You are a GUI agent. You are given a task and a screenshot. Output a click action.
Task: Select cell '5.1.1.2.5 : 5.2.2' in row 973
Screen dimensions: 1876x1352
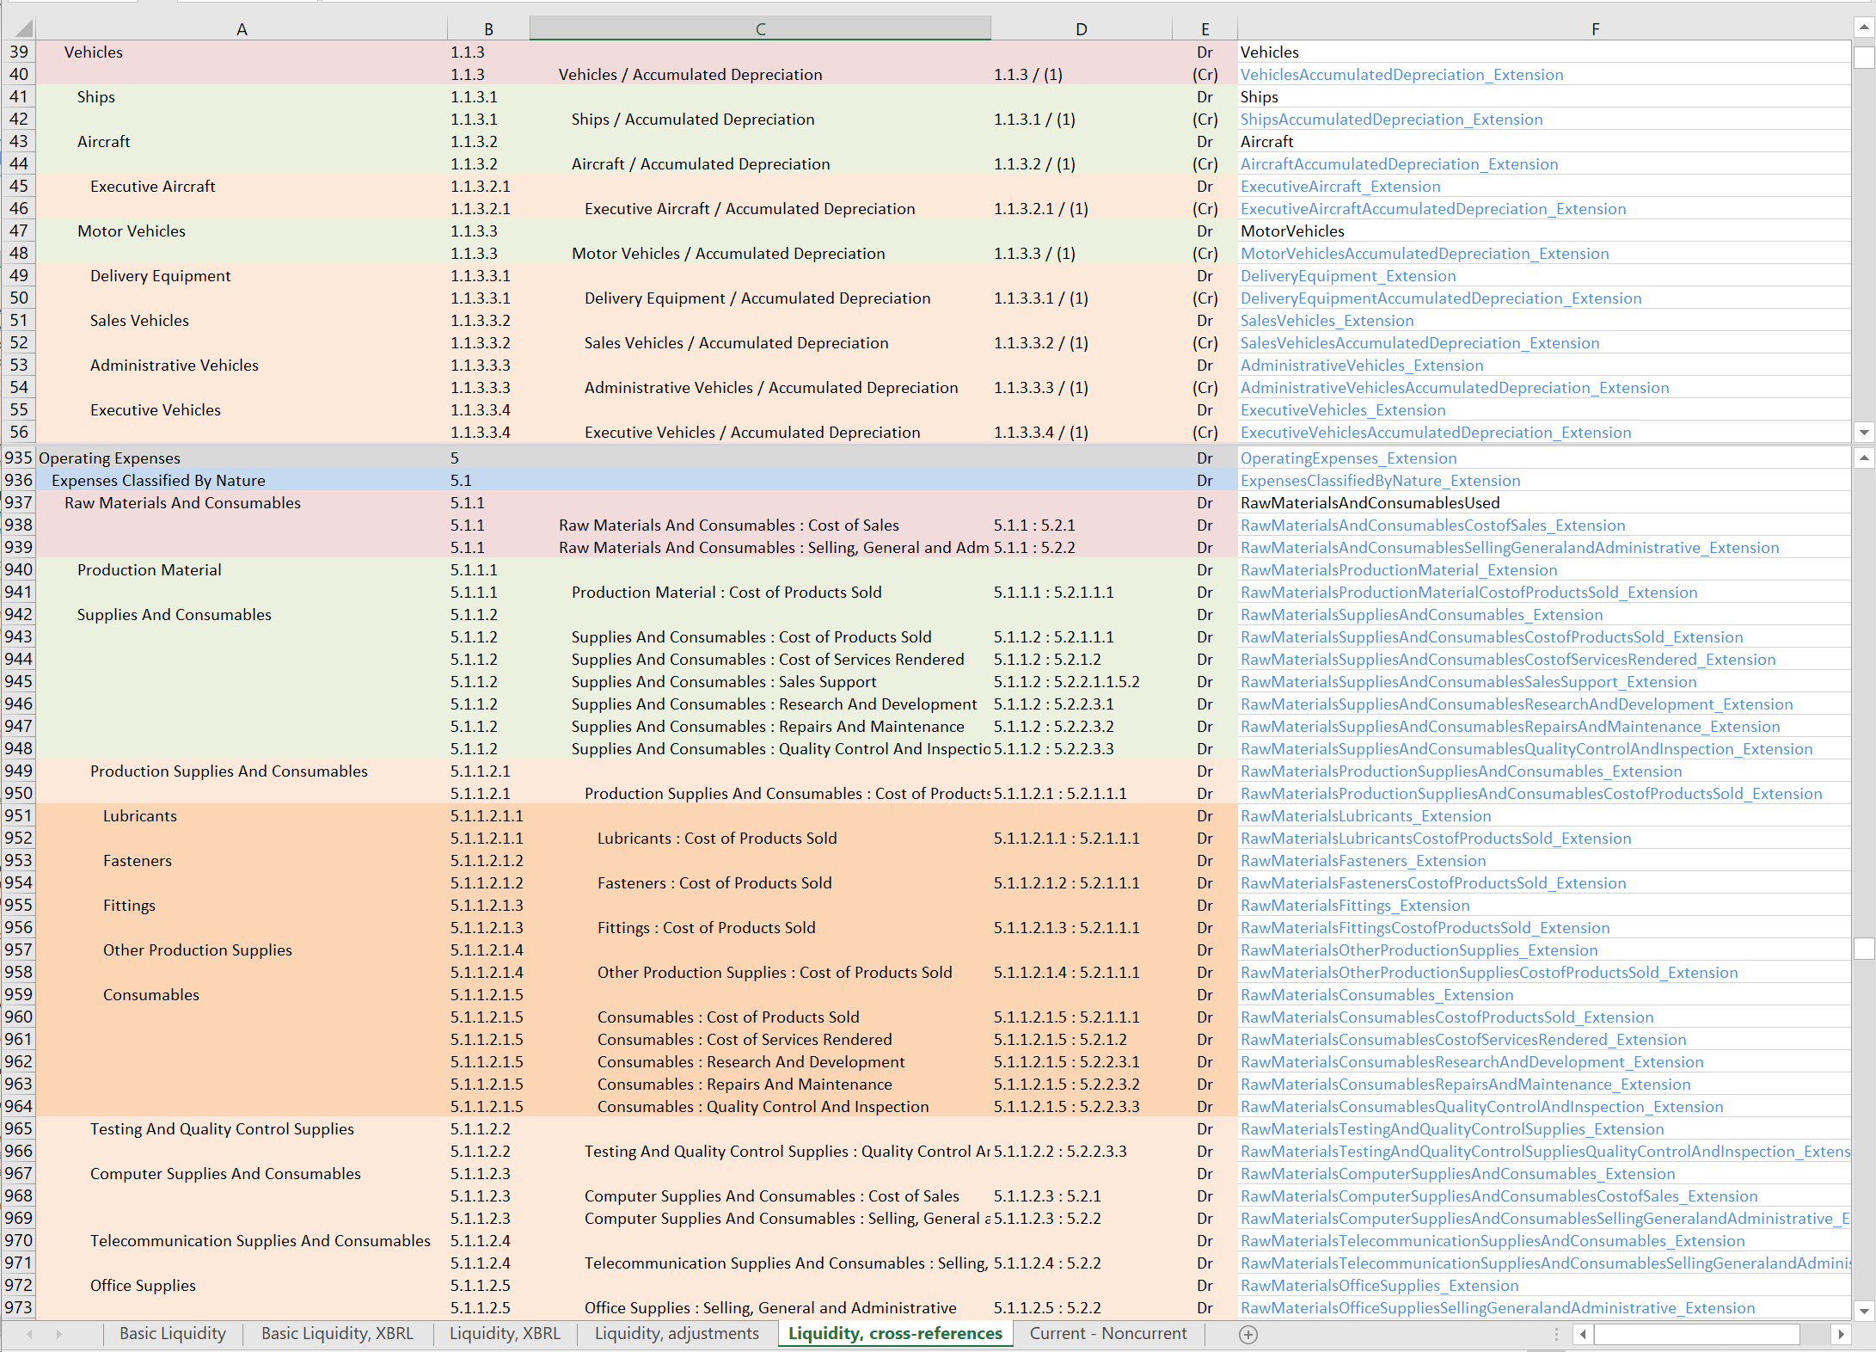(x=1081, y=1307)
